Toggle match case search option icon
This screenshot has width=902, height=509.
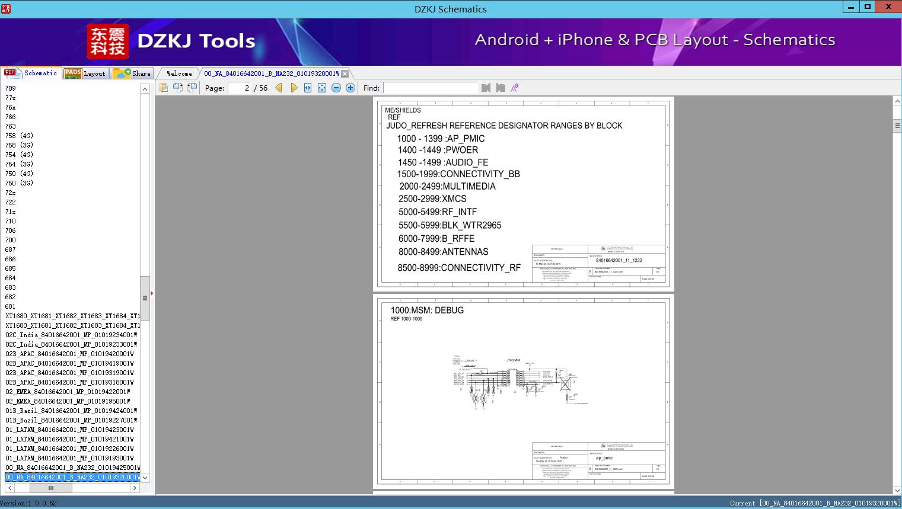coord(515,88)
